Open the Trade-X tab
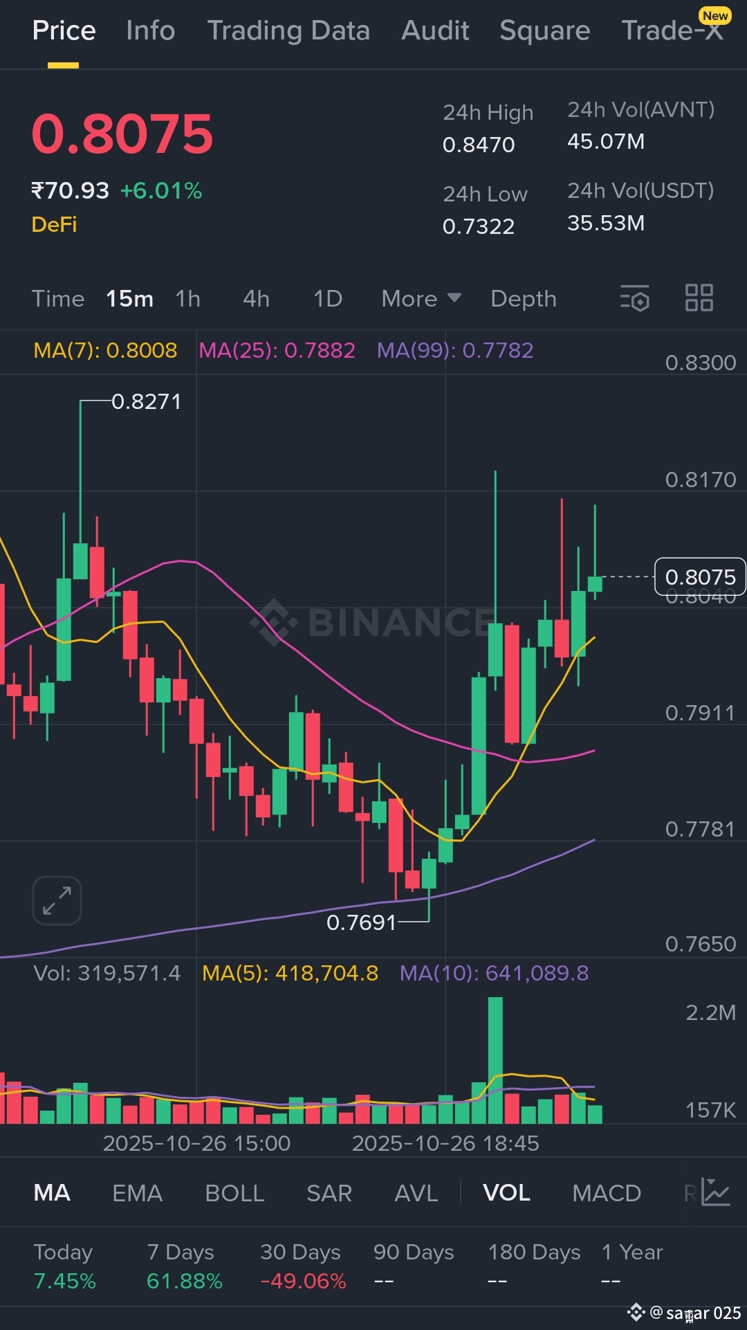 tap(672, 30)
